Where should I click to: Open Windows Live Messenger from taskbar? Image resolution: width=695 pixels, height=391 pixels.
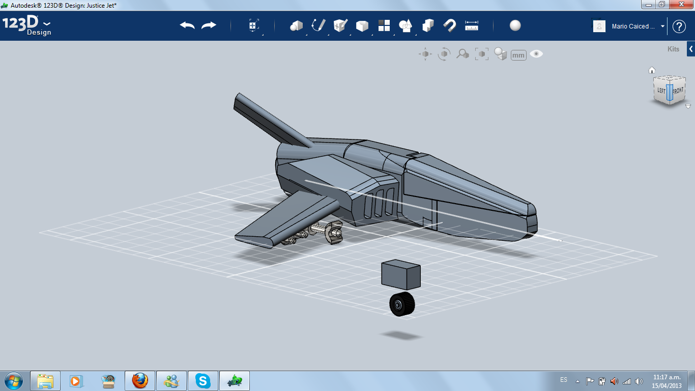[171, 381]
